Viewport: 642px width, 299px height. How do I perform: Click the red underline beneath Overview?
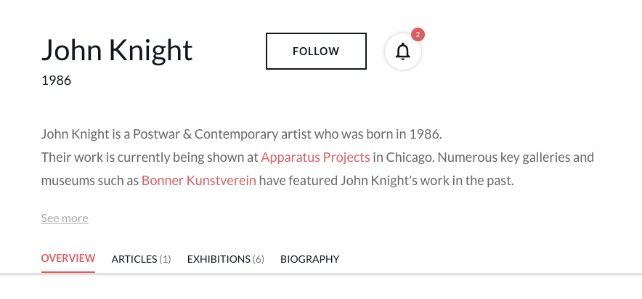[68, 271]
